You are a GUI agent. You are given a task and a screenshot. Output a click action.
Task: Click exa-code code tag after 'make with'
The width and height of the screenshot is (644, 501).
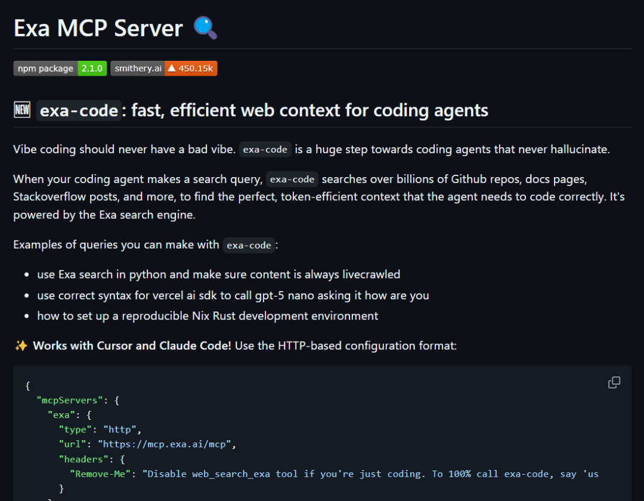point(249,245)
